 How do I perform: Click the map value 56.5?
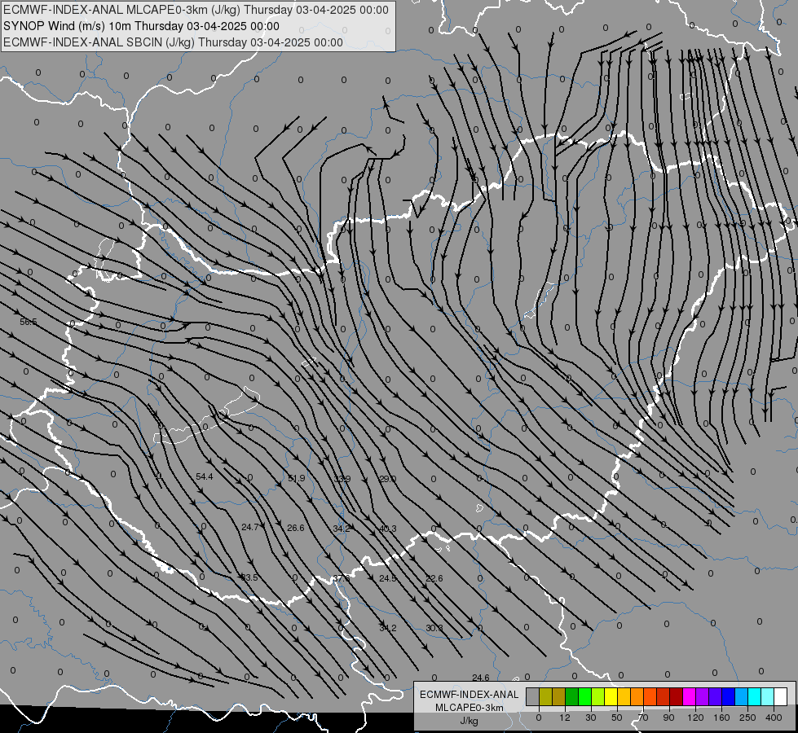pos(29,322)
